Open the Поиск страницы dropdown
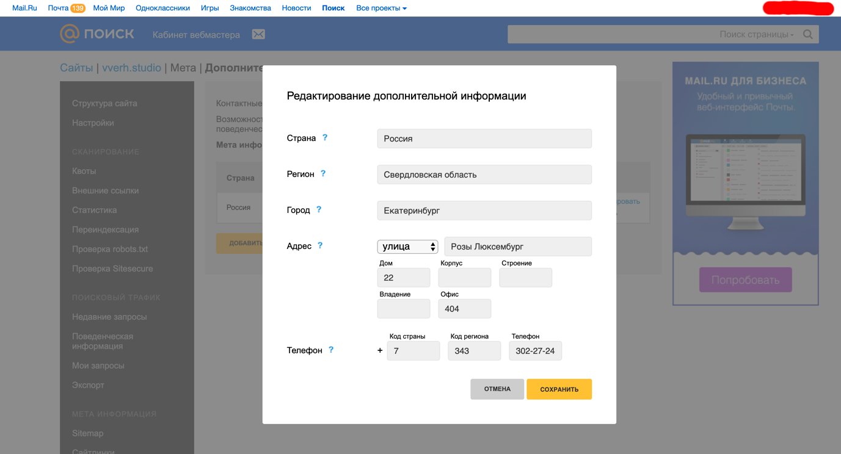 757,34
